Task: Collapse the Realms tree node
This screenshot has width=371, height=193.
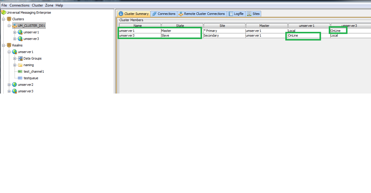Action: pyautogui.click(x=4, y=45)
